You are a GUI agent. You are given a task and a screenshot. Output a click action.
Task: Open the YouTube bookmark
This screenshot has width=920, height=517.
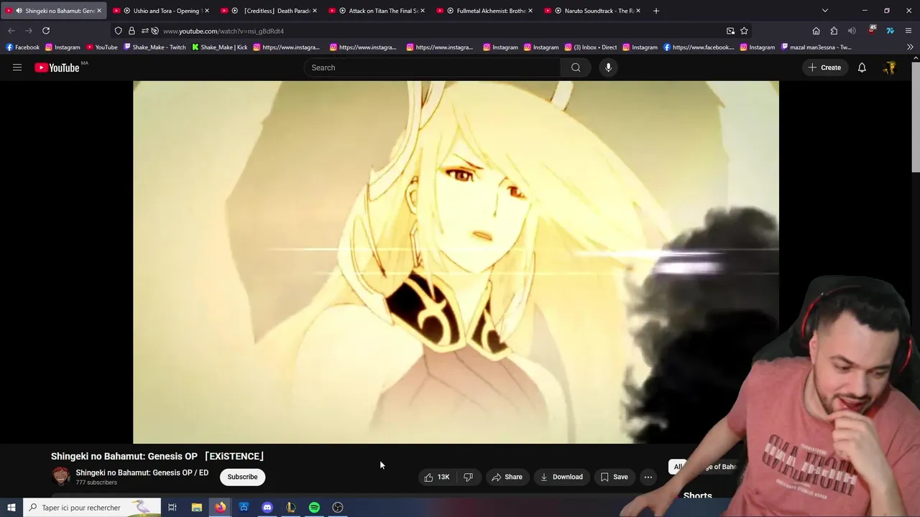click(x=101, y=47)
